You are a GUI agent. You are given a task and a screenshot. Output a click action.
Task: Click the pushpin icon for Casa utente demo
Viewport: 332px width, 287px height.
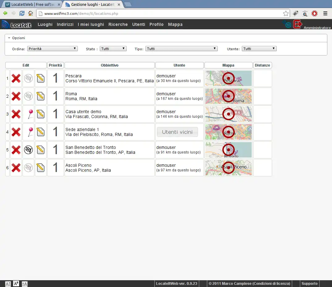point(30,114)
